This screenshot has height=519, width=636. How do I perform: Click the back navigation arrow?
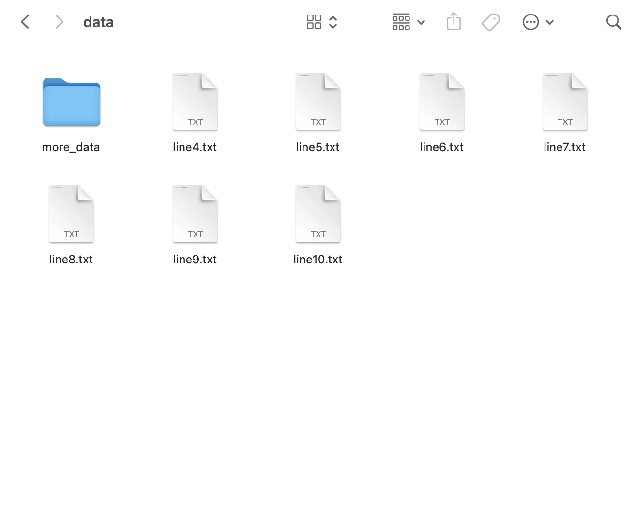[x=25, y=22]
